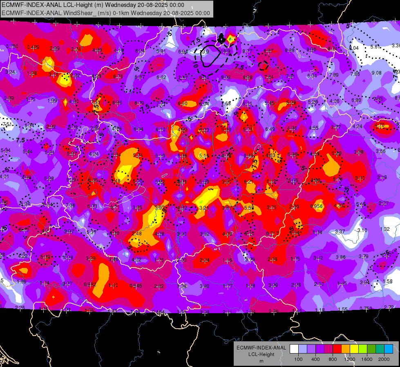
Task: Click the grid value '9.08'
Action: coord(377,73)
